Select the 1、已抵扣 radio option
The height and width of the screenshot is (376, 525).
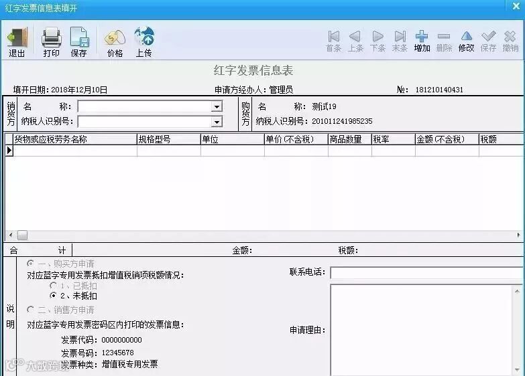coord(53,286)
